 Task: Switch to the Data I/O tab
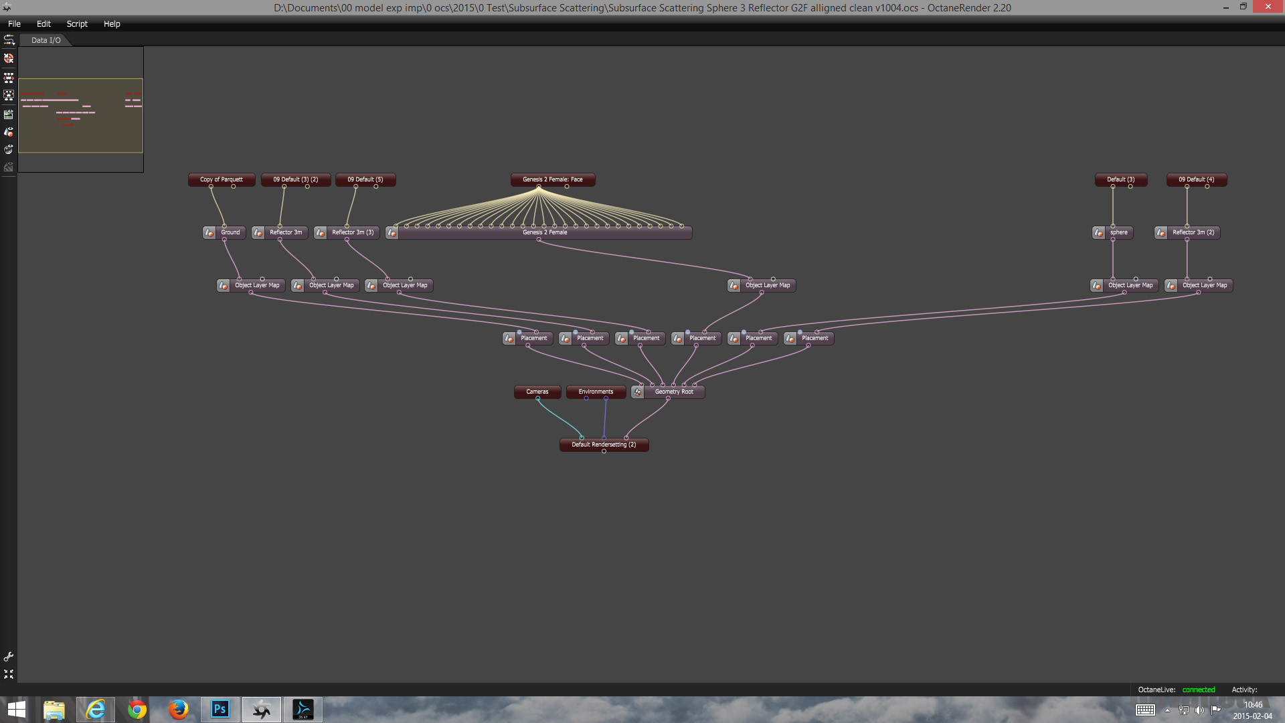click(46, 40)
